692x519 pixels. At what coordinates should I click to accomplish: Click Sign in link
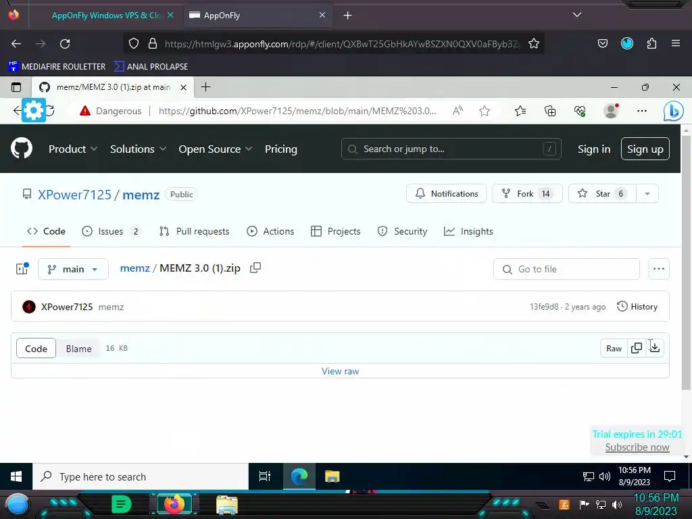(x=594, y=149)
